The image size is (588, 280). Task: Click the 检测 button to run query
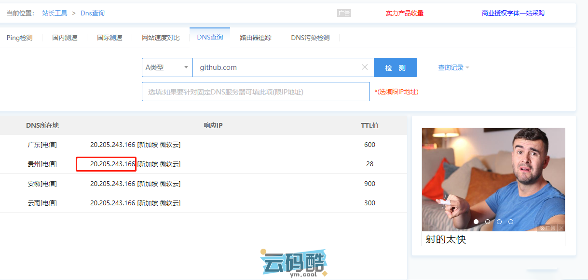tap(395, 68)
